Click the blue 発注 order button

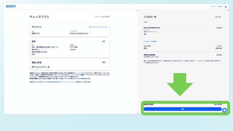click(x=183, y=109)
